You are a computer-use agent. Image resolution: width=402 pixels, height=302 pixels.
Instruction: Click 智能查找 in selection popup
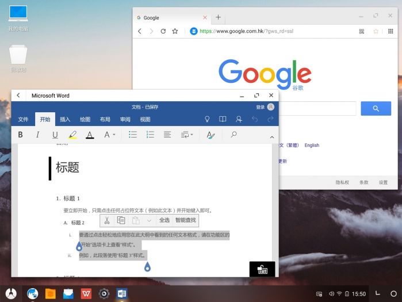pyautogui.click(x=186, y=220)
